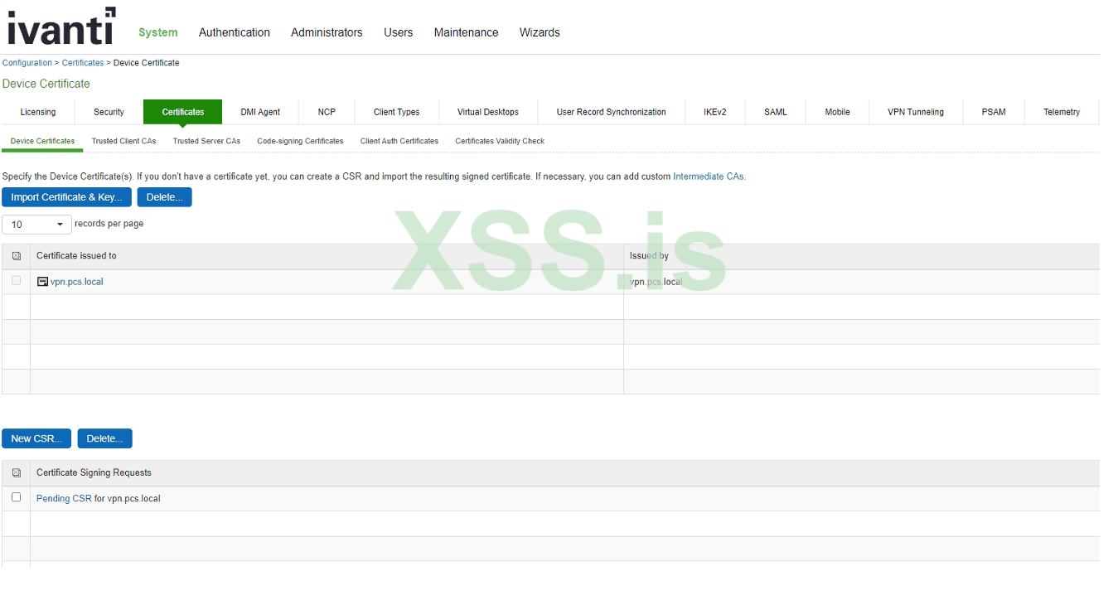1118x605 pixels.
Task: Switch to the Telemetry tab
Action: click(1062, 112)
